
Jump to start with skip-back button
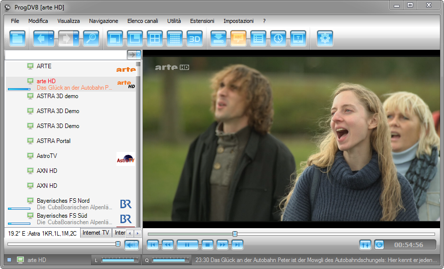[153, 245]
